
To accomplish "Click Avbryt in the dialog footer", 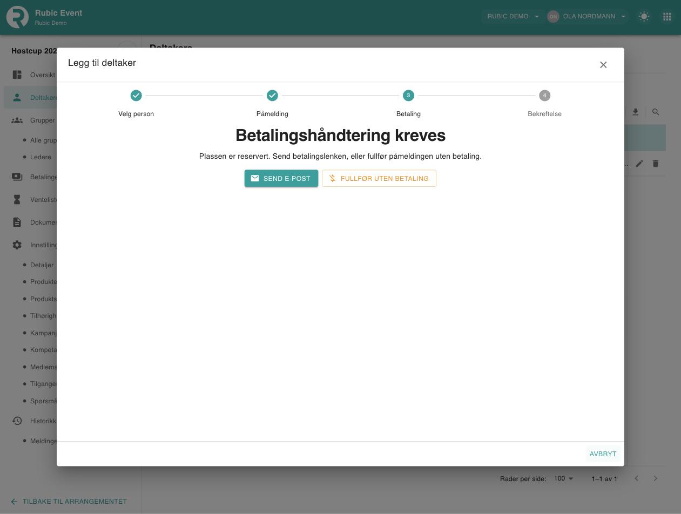I will (x=603, y=454).
